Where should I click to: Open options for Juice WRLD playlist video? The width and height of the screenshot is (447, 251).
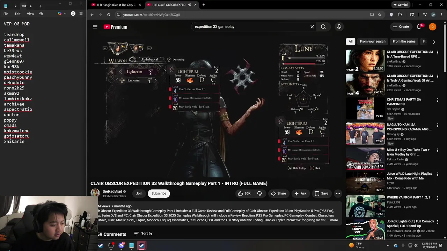[x=438, y=174]
